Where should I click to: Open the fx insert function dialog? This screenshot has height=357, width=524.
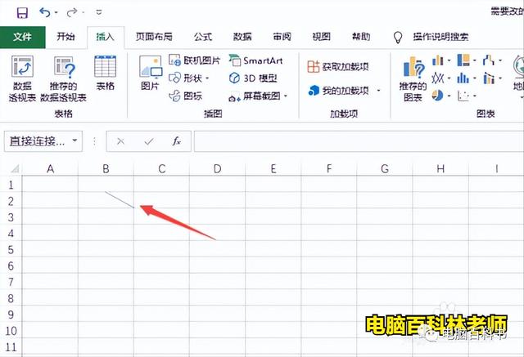(177, 141)
